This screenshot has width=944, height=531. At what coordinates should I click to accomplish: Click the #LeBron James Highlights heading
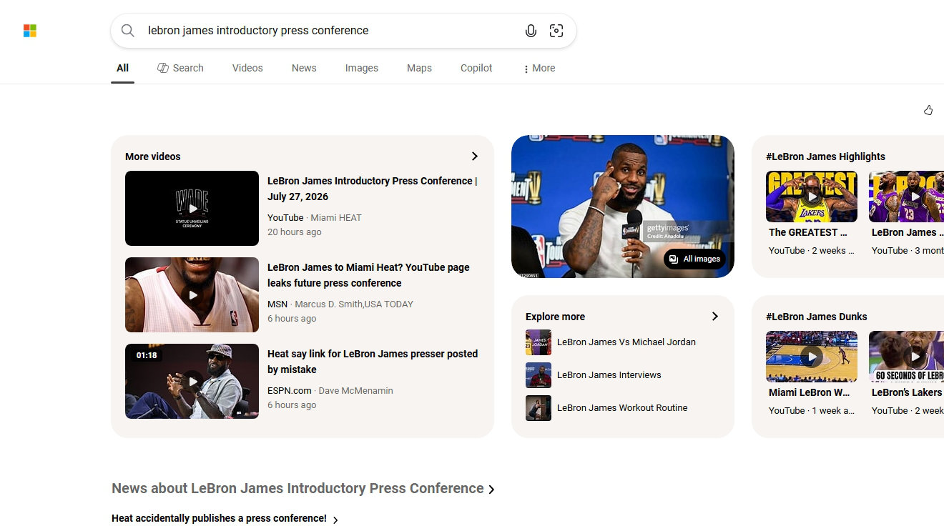[x=825, y=157]
